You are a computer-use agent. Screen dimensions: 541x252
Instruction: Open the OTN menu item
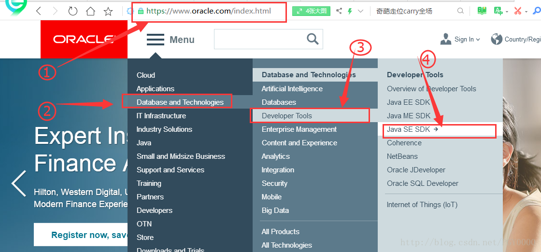pos(144,224)
